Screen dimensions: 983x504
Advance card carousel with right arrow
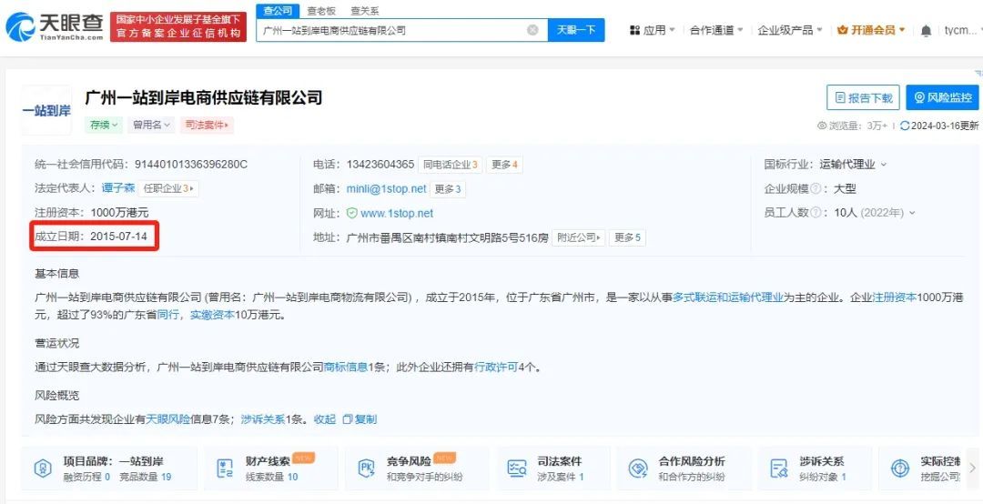(972, 468)
